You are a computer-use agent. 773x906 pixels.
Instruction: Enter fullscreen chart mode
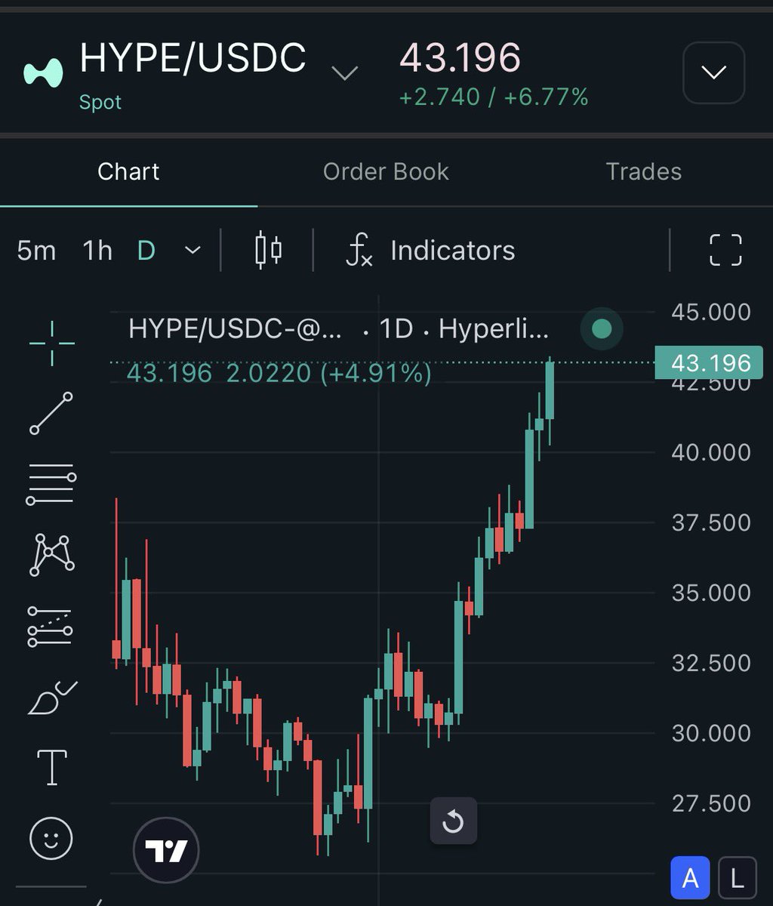click(725, 250)
